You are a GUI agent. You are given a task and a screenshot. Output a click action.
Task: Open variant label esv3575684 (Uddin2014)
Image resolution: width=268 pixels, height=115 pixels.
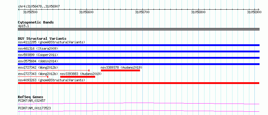point(38,61)
